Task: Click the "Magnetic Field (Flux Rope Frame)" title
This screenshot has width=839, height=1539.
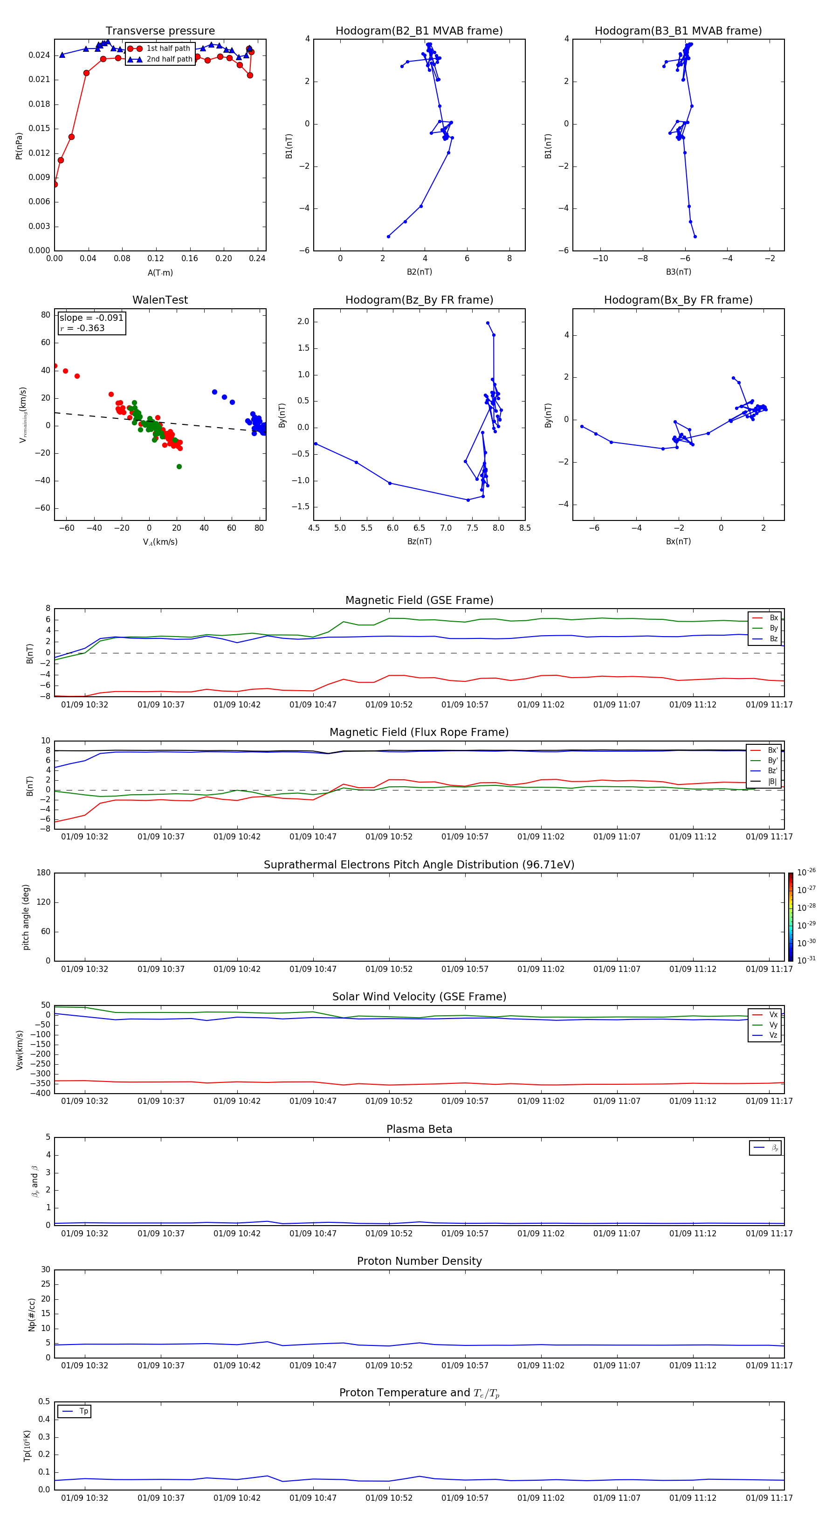Action: pyautogui.click(x=419, y=733)
